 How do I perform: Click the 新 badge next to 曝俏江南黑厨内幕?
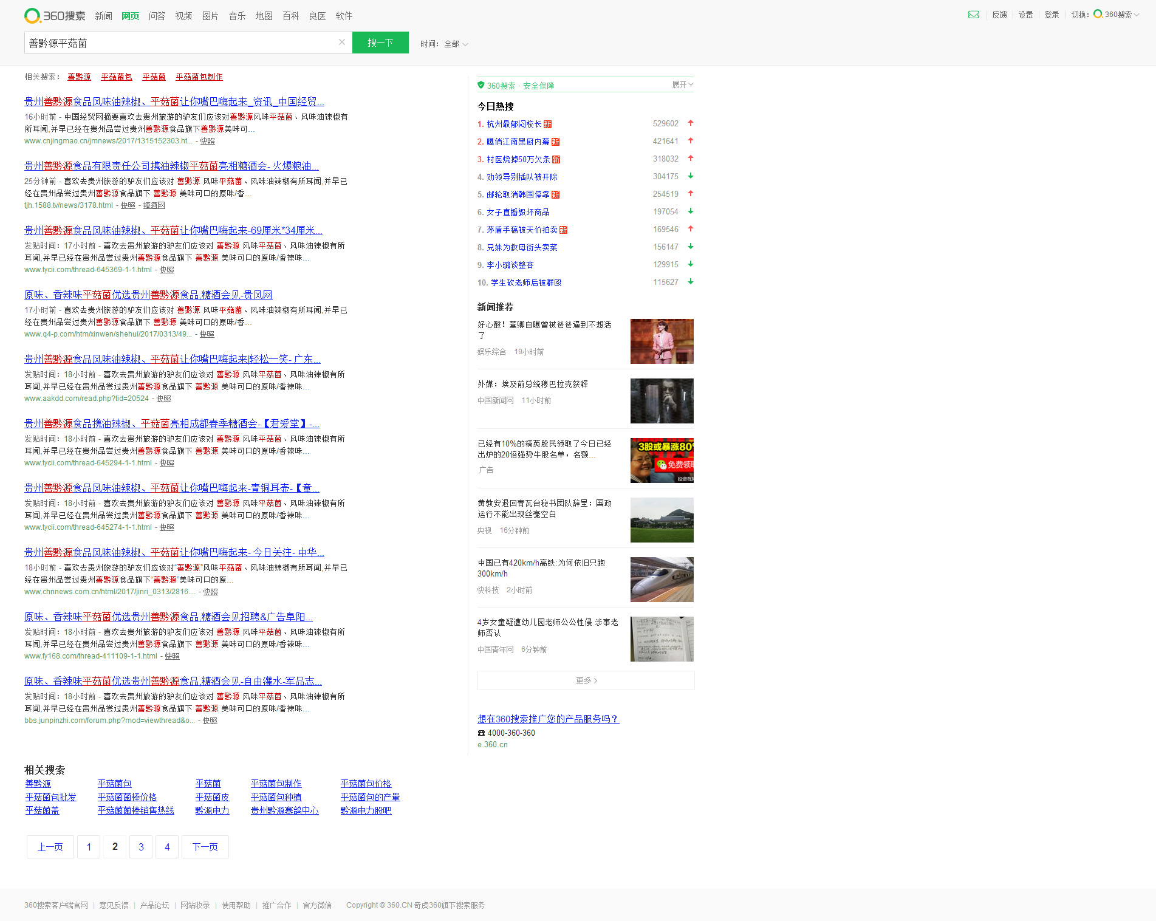click(556, 142)
